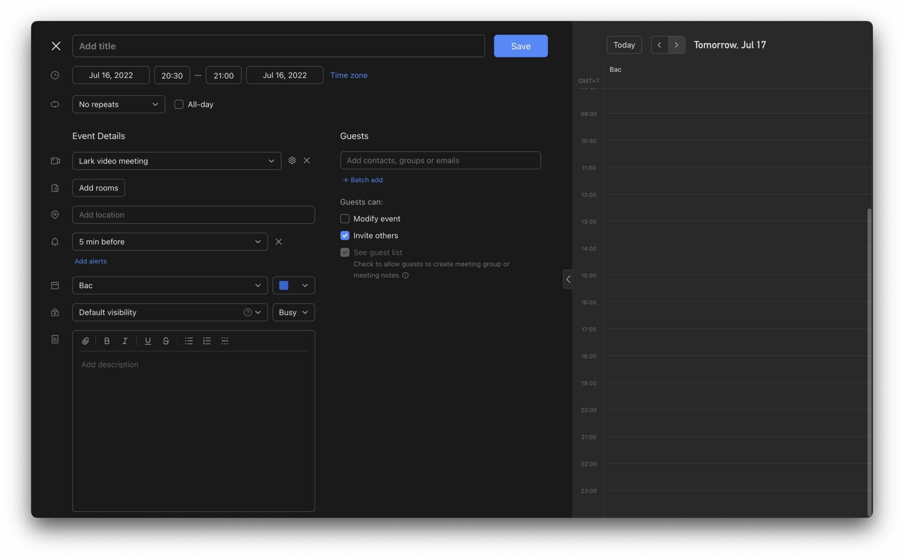904x559 pixels.
Task: Click the meeting room icon beside Add rooms
Action: [55, 188]
